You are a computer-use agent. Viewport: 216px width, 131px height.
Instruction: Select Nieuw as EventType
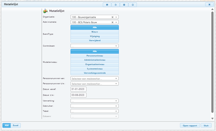[x=95, y=32]
